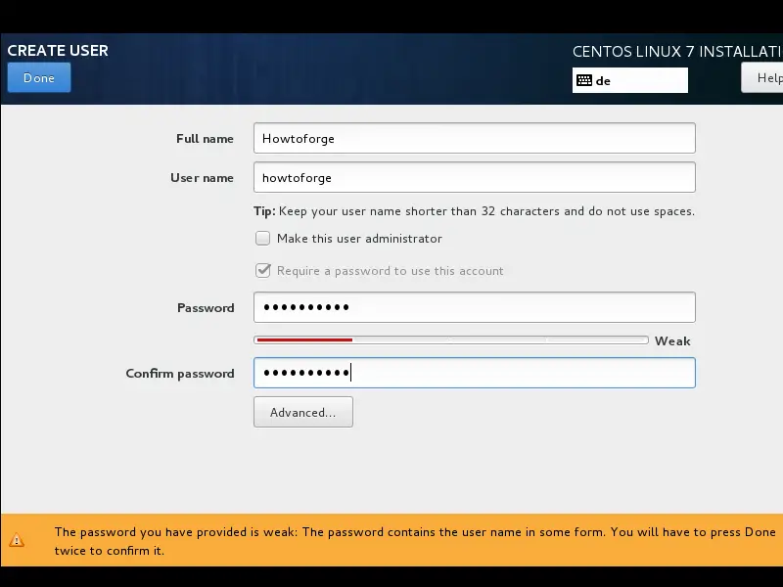The width and height of the screenshot is (783, 587).
Task: Click the Confirm password field
Action: (x=475, y=373)
